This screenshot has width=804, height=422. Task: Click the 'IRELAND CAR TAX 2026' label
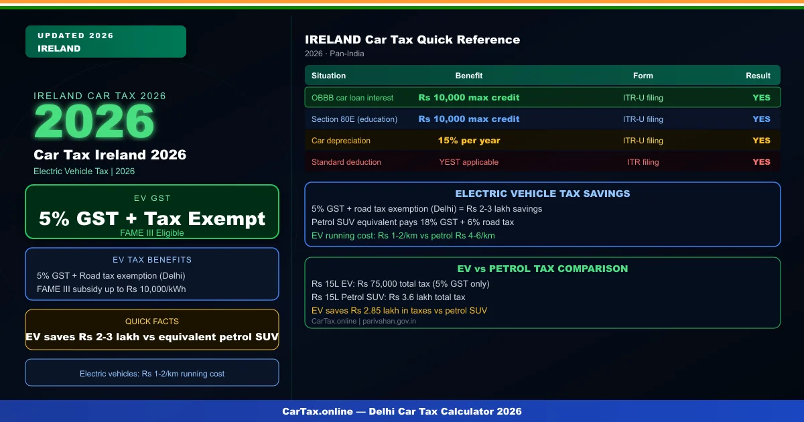[x=100, y=96]
